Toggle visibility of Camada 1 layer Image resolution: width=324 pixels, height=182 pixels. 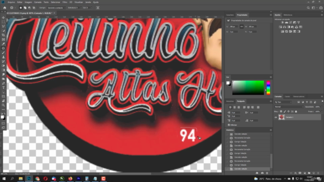pyautogui.click(x=275, y=117)
